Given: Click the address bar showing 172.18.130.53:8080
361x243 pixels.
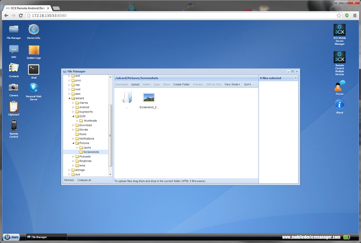Looking at the screenshot, I should tap(182, 15).
